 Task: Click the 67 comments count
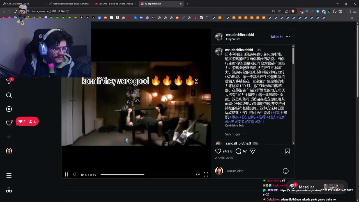pyautogui.click(x=245, y=151)
